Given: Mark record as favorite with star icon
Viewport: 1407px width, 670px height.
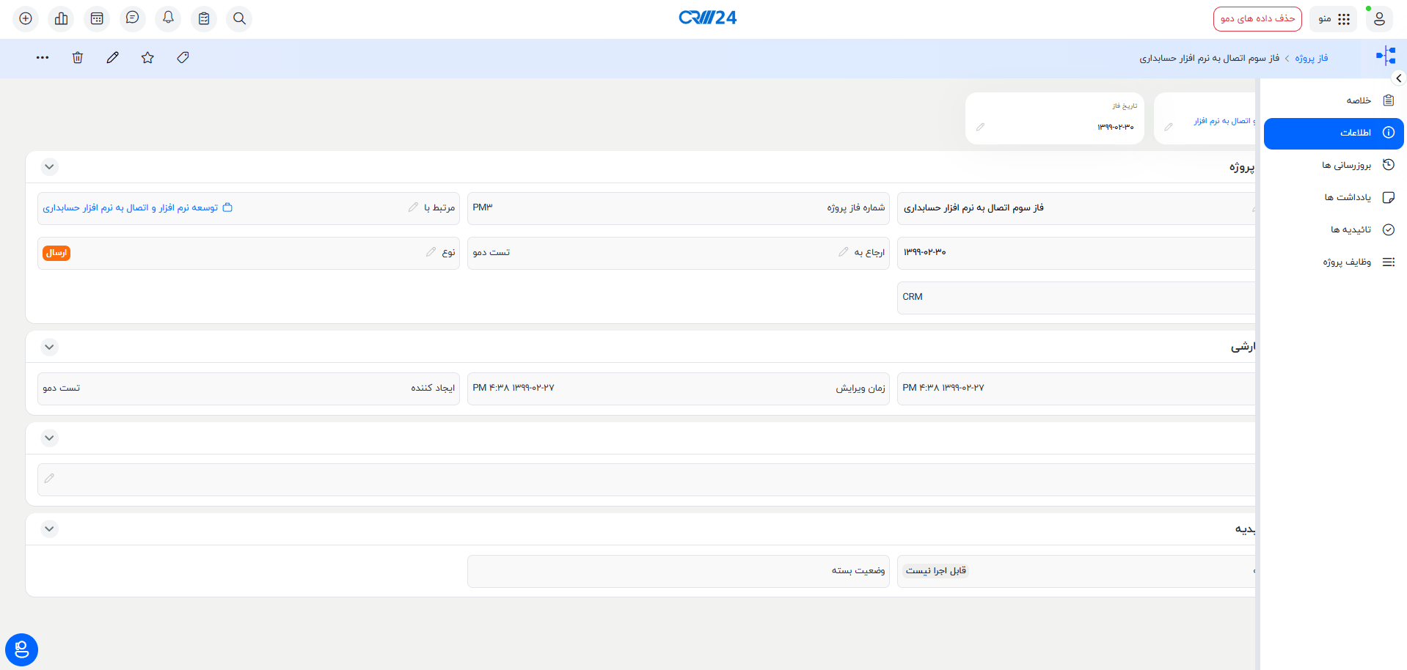Looking at the screenshot, I should [147, 57].
